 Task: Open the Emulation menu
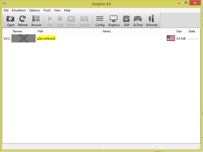[19, 10]
